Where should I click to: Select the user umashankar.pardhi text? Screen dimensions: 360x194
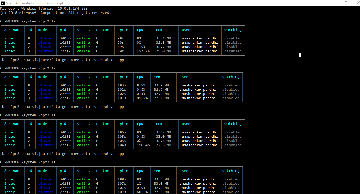point(200,38)
